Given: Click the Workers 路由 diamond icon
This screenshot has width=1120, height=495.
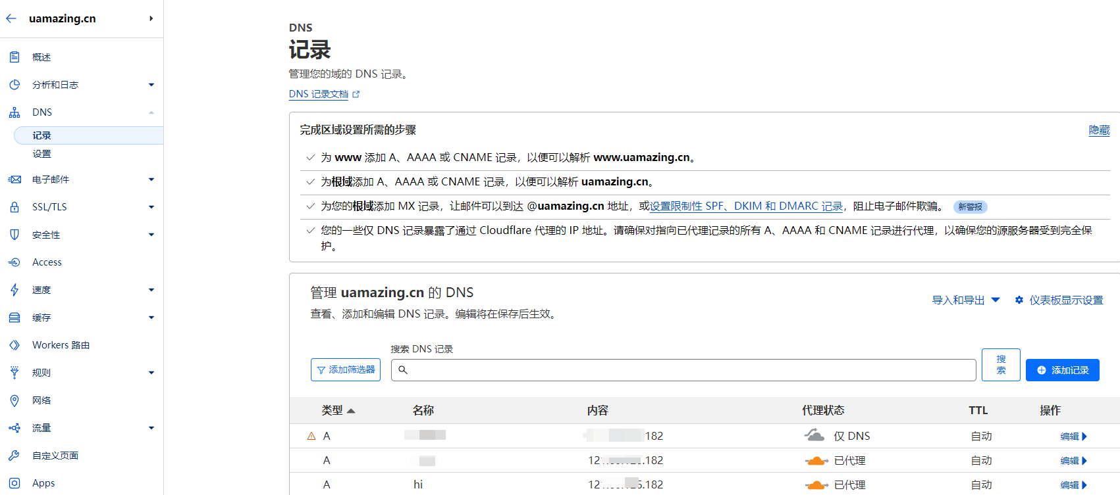Looking at the screenshot, I should pyautogui.click(x=14, y=345).
